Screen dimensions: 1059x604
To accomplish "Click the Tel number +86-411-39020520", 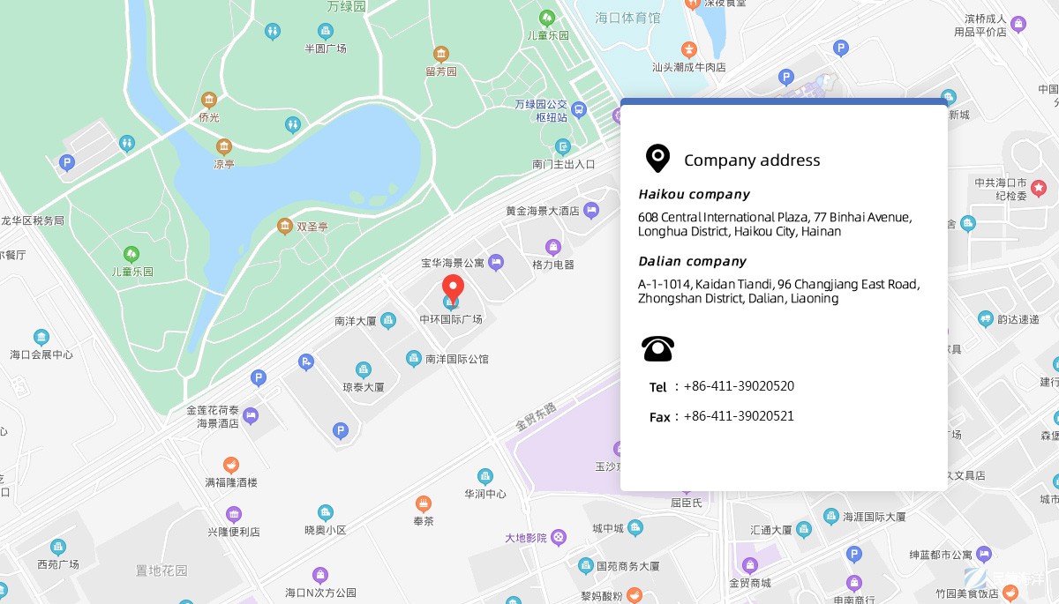I will point(739,386).
